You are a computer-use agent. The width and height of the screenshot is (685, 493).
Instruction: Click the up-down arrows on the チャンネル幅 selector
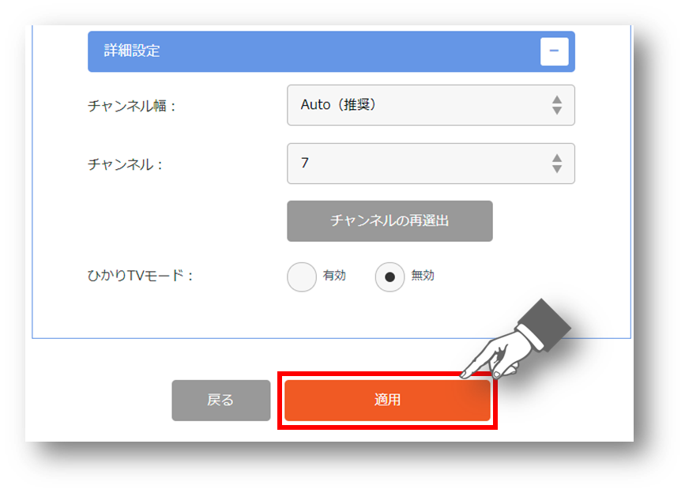pyautogui.click(x=556, y=105)
